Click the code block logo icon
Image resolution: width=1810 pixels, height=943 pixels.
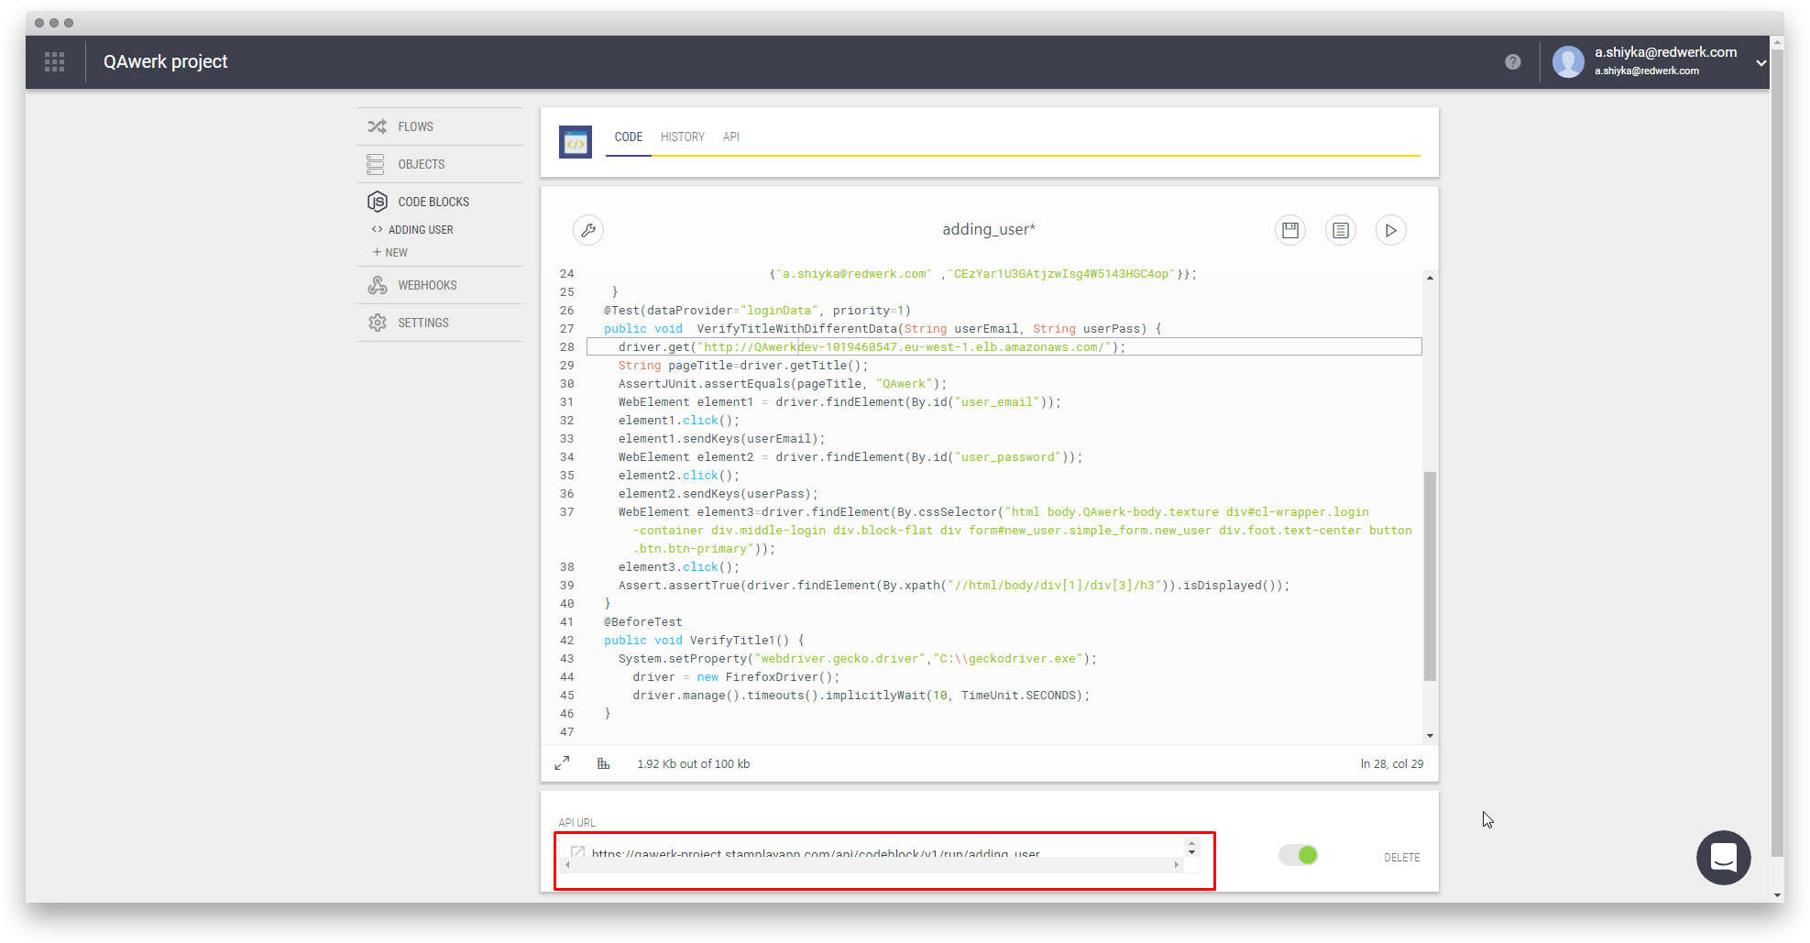click(x=576, y=142)
